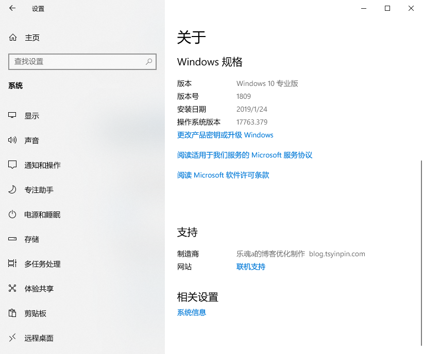Open the 系统信息 link

pyautogui.click(x=192, y=312)
